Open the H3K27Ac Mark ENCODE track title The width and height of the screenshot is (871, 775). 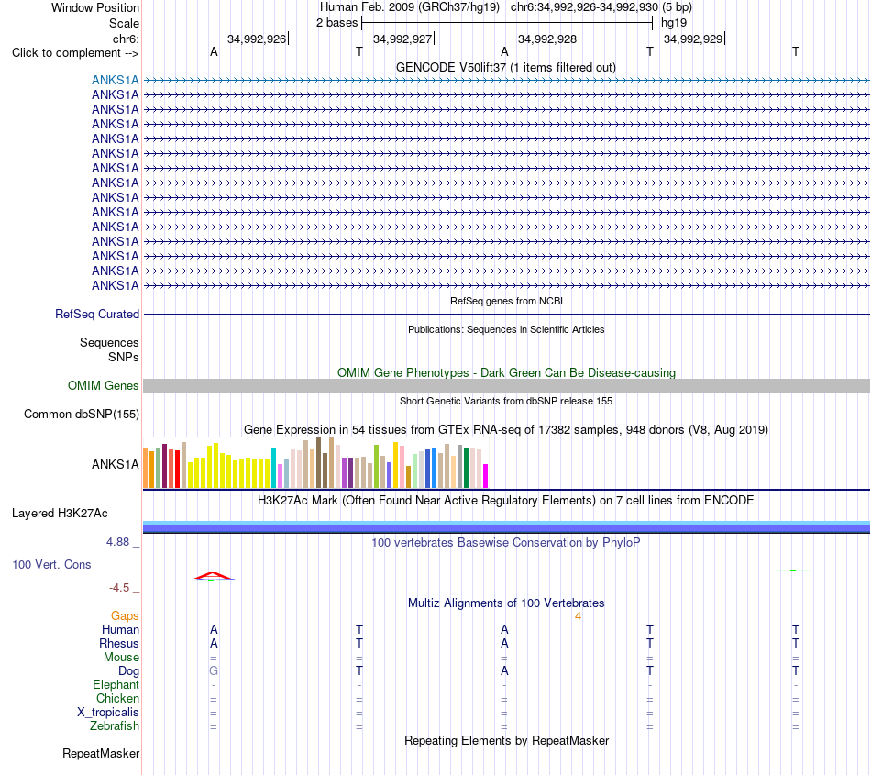click(506, 500)
